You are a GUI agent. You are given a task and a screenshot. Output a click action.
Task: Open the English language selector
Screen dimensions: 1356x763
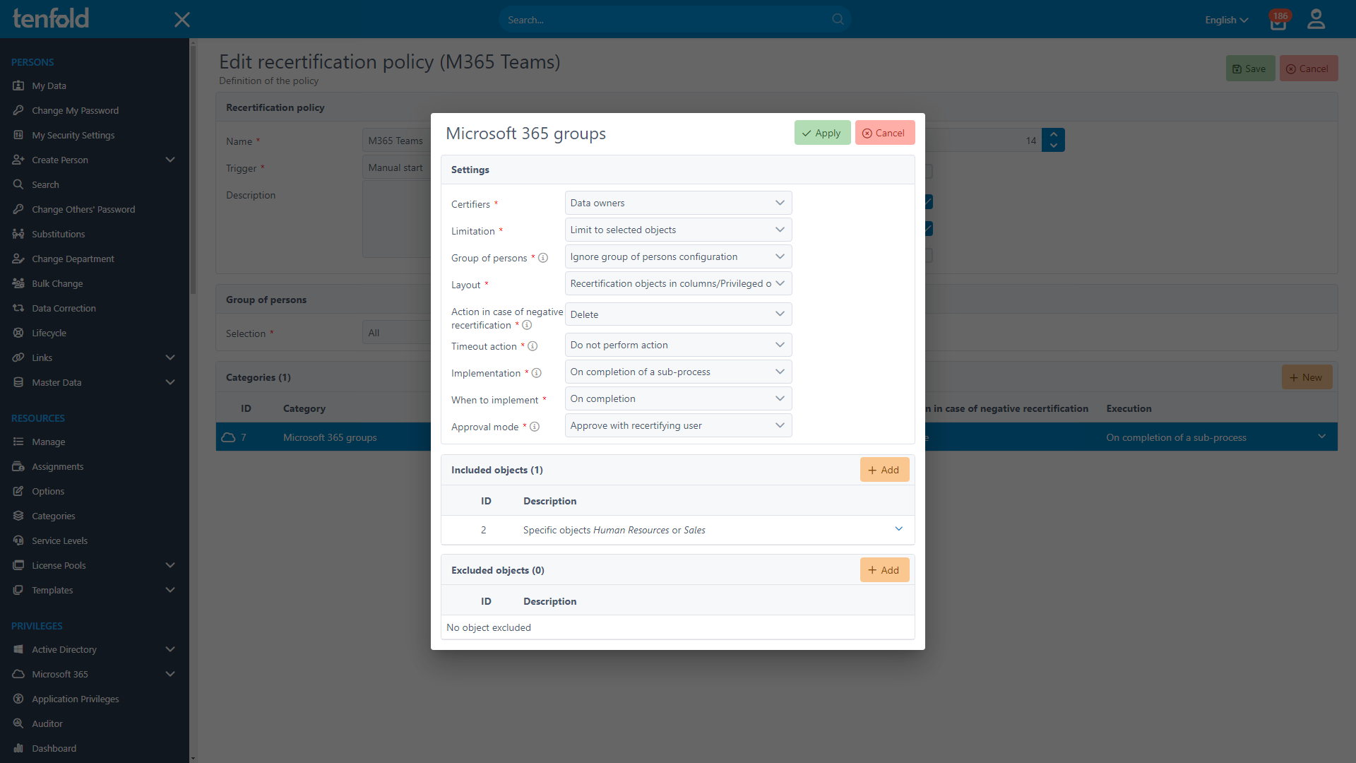(1226, 20)
